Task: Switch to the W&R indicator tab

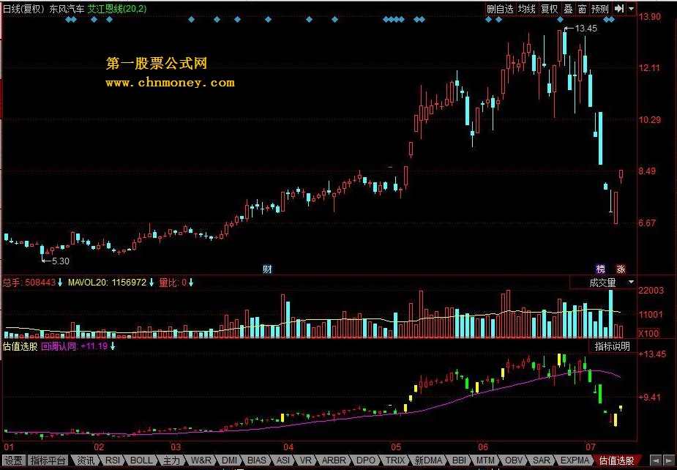Action: coord(201,460)
